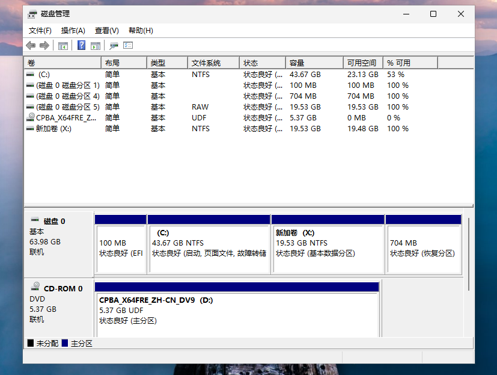This screenshot has width=497, height=375.
Task: Click the 磁盘管理 app icon in the title bar
Action: 32,14
